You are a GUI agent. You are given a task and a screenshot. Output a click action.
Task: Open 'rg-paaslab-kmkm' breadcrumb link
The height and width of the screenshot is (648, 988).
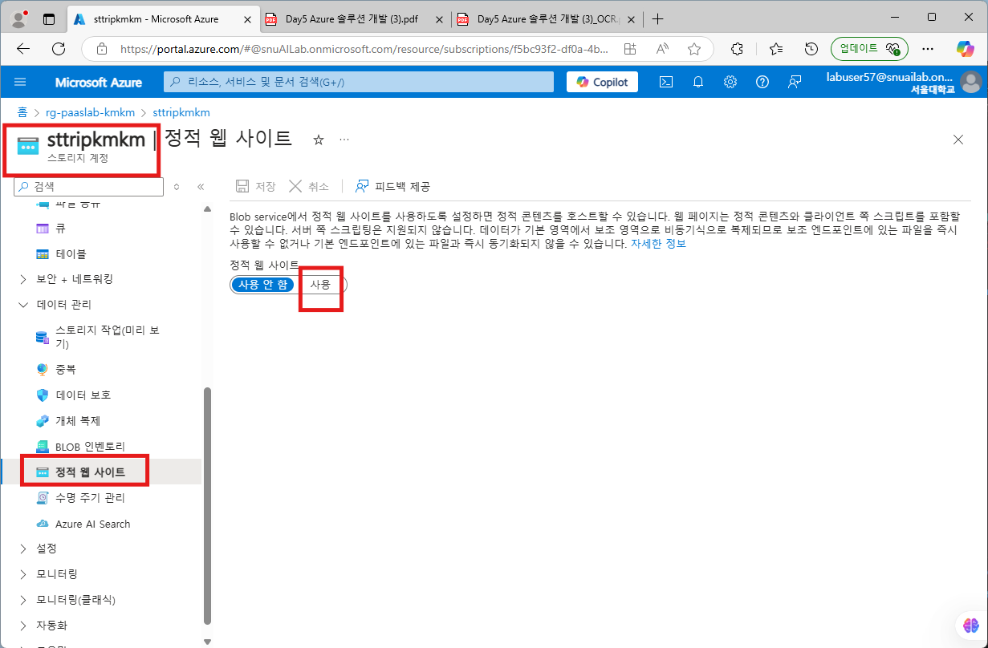point(90,113)
